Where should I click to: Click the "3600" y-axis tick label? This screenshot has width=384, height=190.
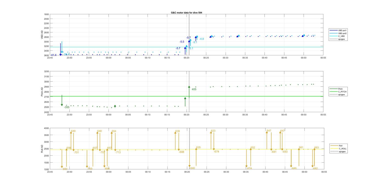[x=46, y=55]
